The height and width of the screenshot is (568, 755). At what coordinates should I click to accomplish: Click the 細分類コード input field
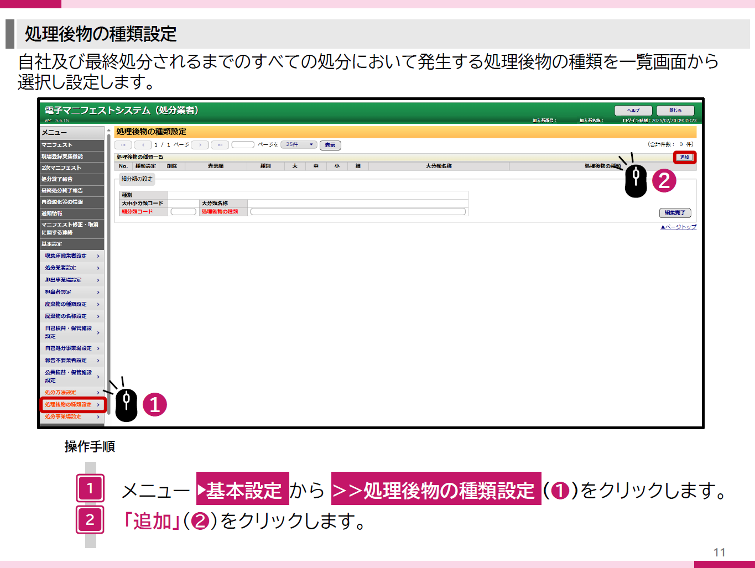point(184,211)
